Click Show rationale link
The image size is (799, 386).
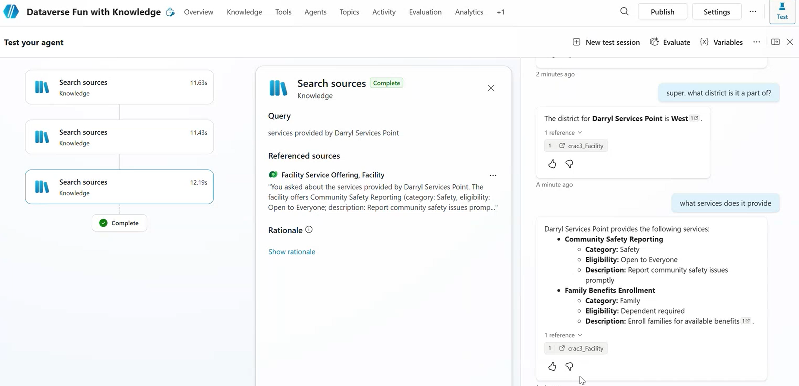coord(291,252)
